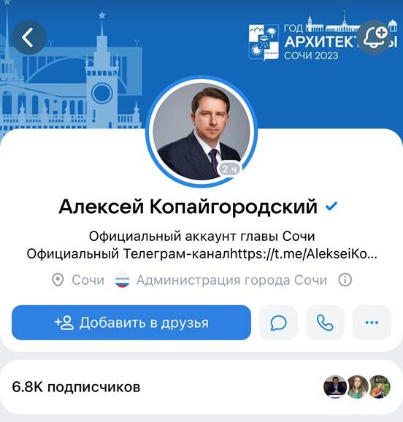Open the three-dots more options menu

point(372,323)
